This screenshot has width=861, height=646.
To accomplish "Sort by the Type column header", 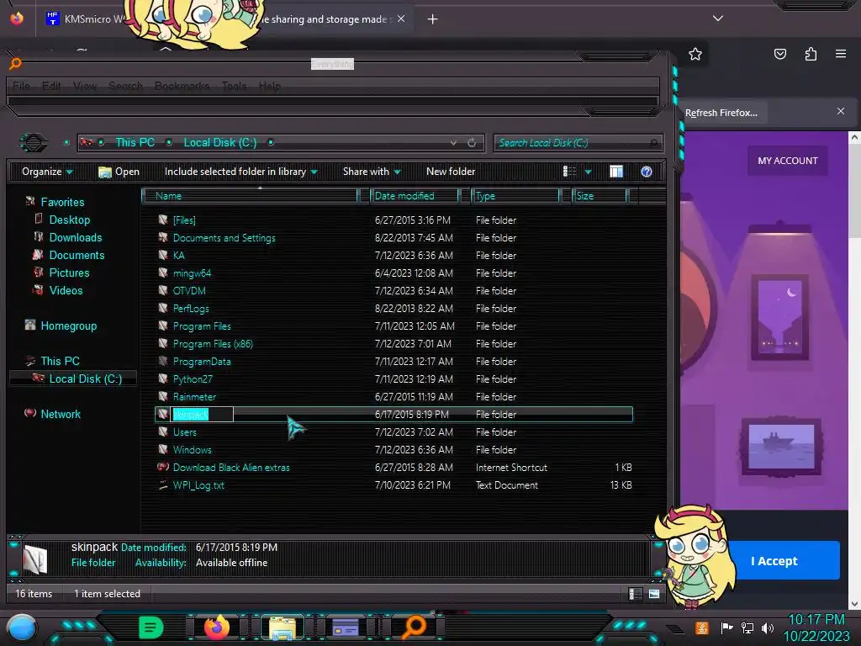I will (x=515, y=196).
